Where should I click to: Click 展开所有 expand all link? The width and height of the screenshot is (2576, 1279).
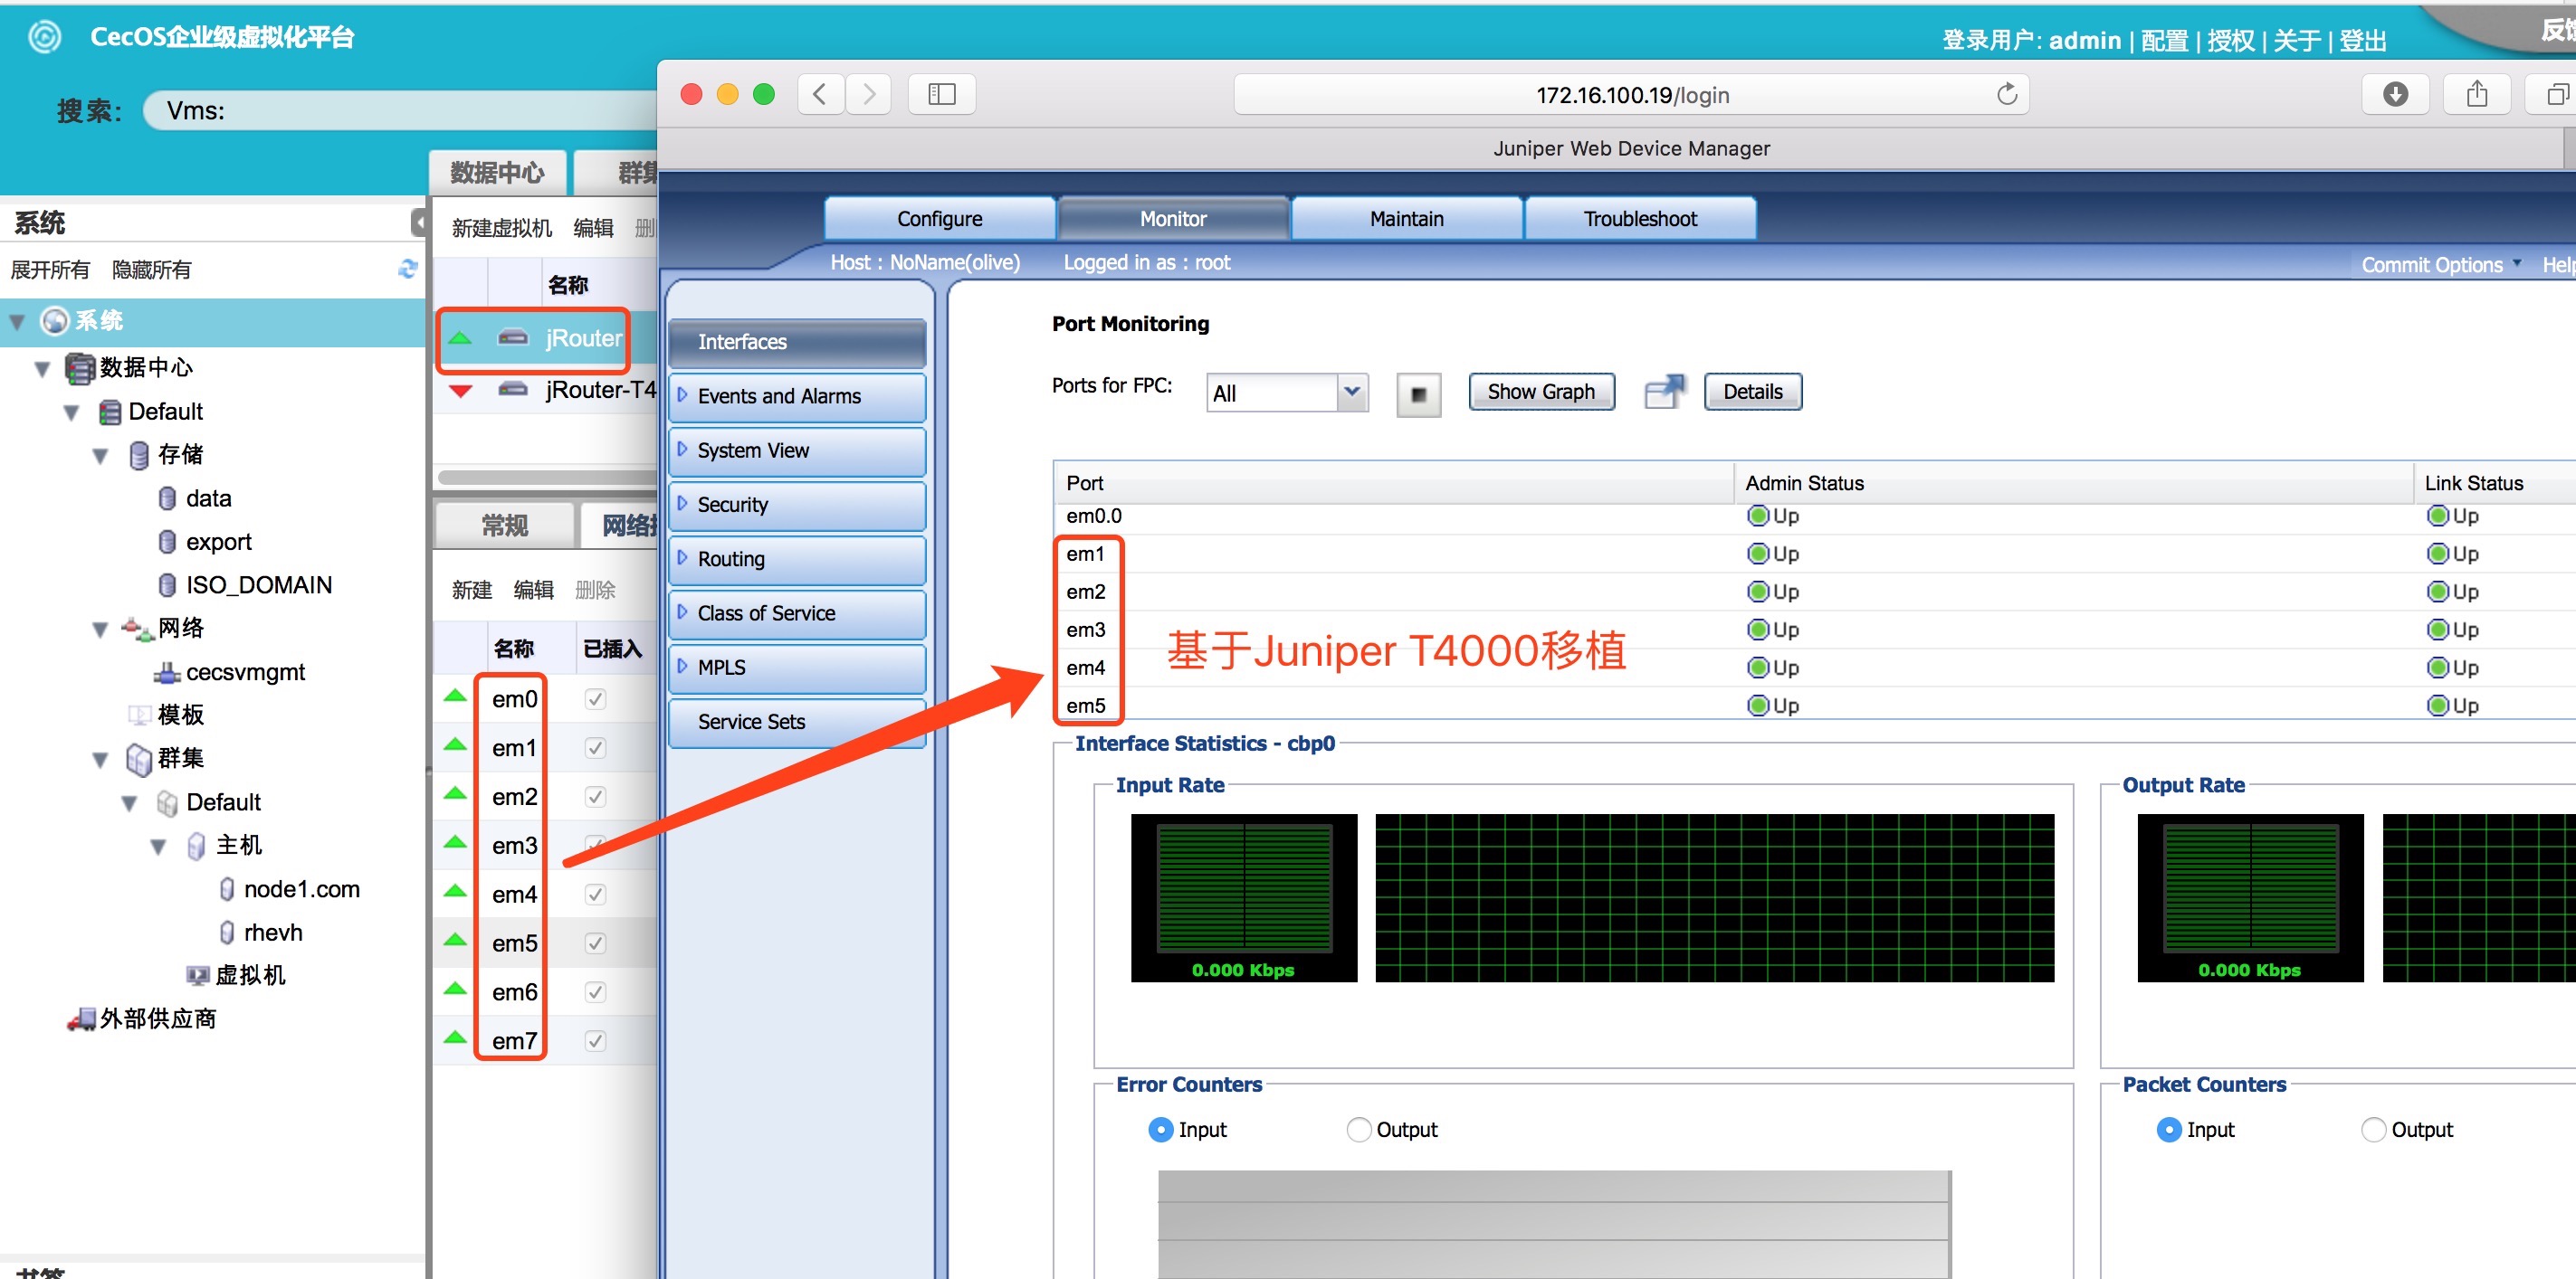pos(50,270)
